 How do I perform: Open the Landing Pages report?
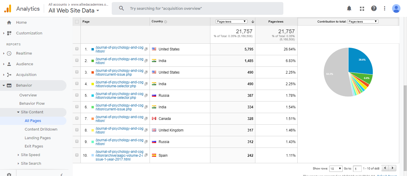pyautogui.click(x=38, y=138)
